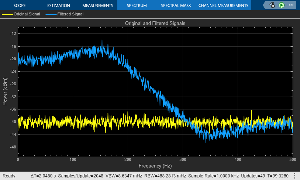Screen dimensions: 300x180
Task: Click the 'Power (dBm)' y-axis label
Action: click(x=5, y=91)
